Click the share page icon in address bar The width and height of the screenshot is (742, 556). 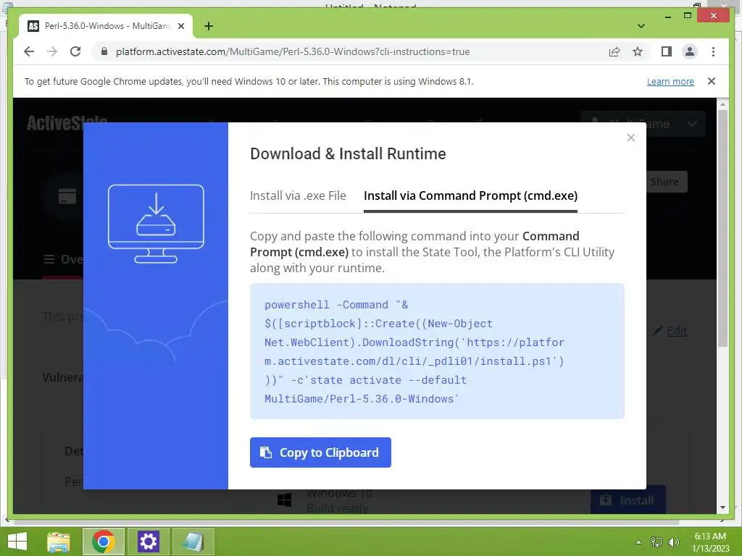614,51
